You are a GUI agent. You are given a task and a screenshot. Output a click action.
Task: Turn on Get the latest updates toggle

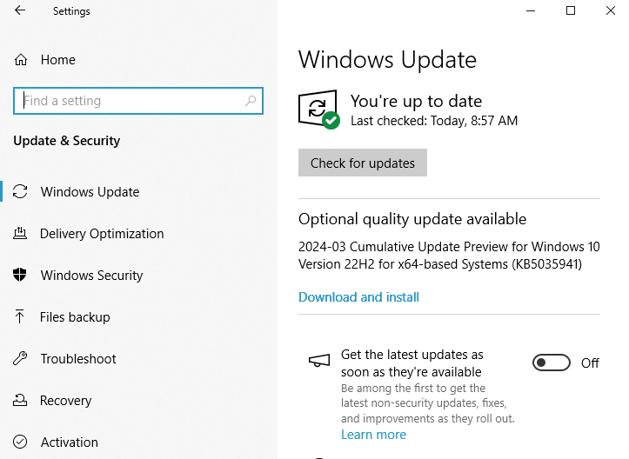tap(552, 363)
